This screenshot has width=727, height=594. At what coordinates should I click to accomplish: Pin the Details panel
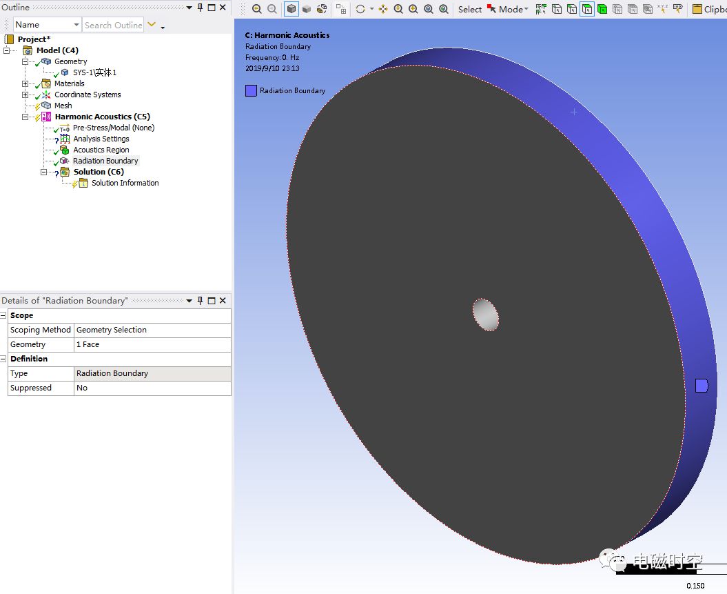point(201,301)
